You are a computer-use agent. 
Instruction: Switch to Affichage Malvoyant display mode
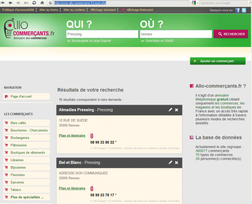click(x=137, y=10)
